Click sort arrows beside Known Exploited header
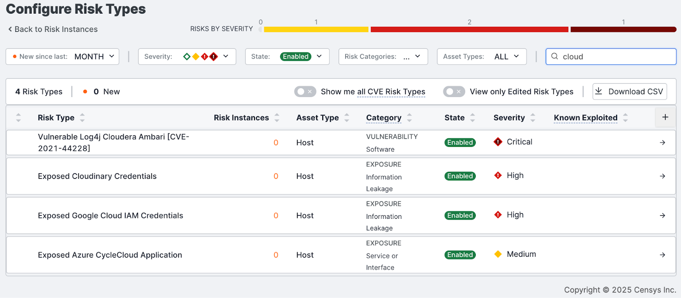Image resolution: width=681 pixels, height=298 pixels. [625, 118]
